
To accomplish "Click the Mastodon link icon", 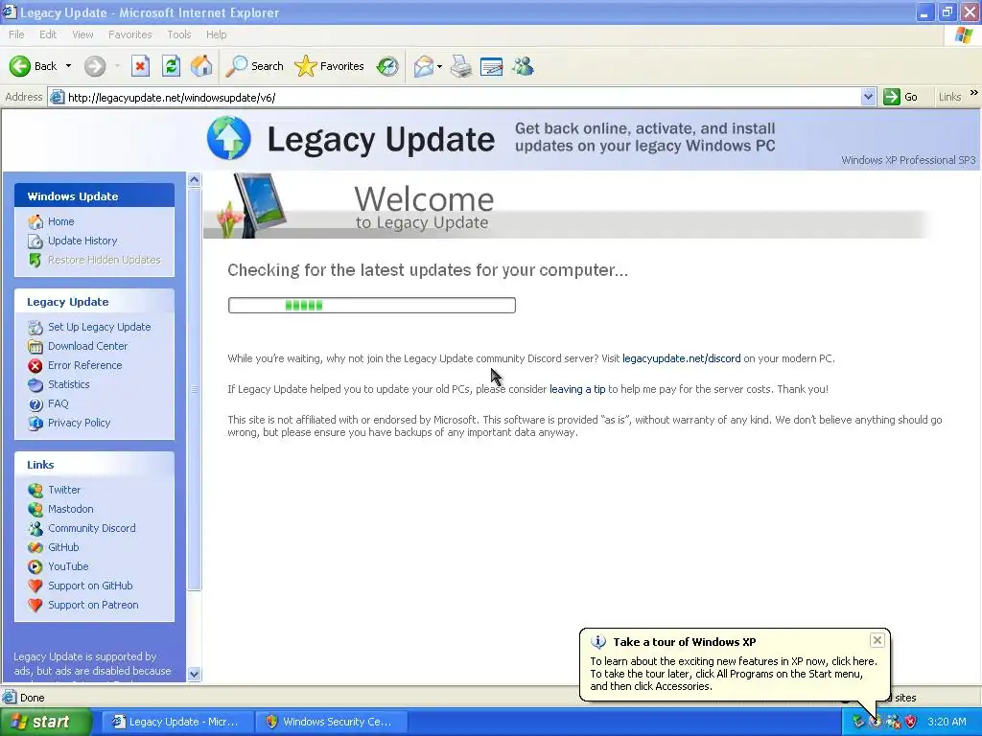I will 35,510.
